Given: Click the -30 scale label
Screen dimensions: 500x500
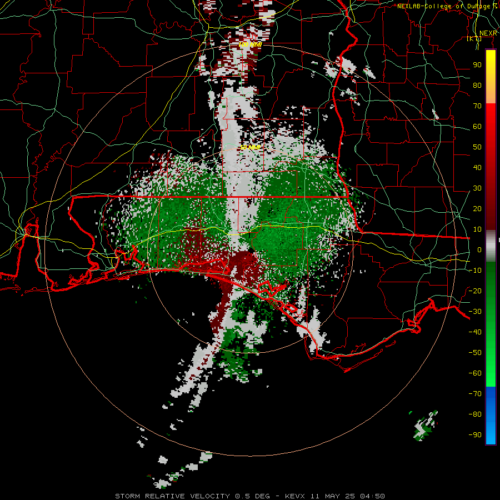Looking at the screenshot, I should [475, 312].
